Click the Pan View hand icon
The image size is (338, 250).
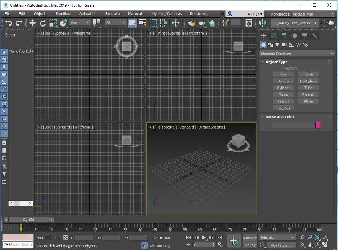[x=310, y=245]
